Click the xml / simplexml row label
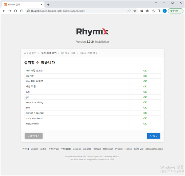The image size is (185, 176). [x=34, y=118]
